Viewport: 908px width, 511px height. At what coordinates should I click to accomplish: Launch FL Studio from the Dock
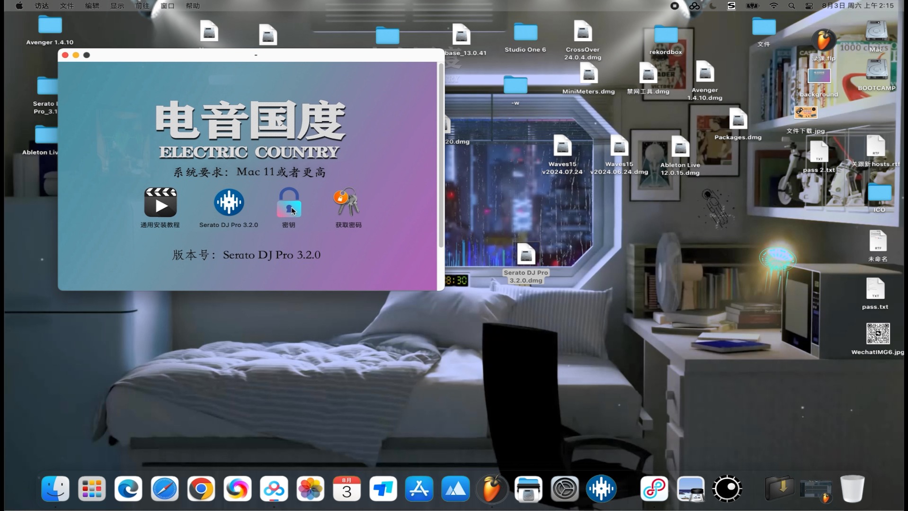click(x=492, y=489)
